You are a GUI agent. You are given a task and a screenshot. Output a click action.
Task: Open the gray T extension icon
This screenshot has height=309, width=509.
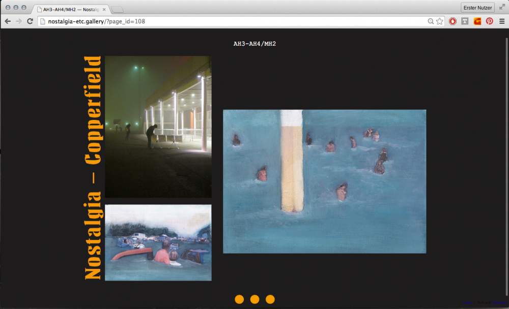click(x=465, y=21)
